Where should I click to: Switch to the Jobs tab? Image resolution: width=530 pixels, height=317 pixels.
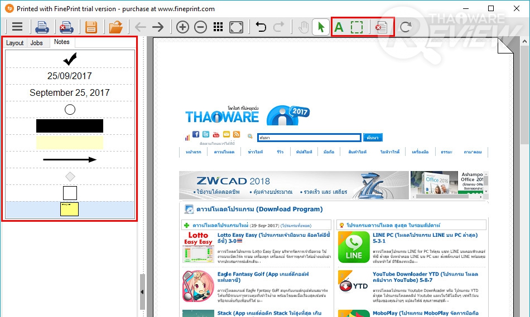36,43
